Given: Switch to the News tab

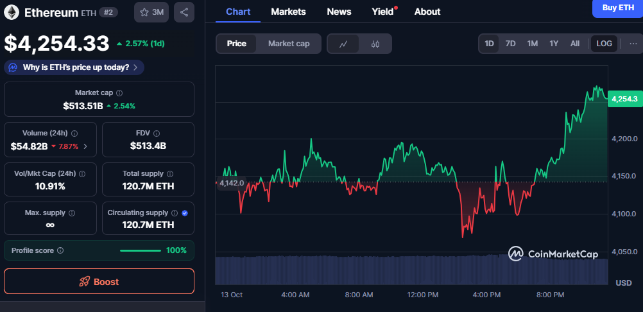Looking at the screenshot, I should tap(339, 12).
